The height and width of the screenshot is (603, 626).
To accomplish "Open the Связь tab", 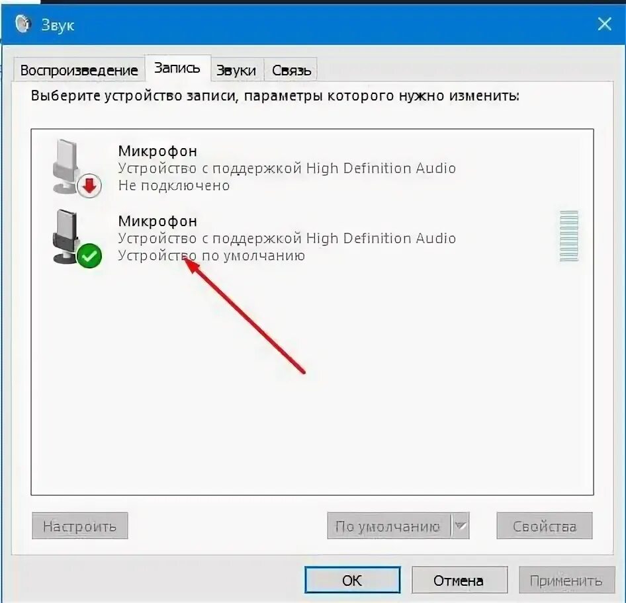I will click(291, 70).
